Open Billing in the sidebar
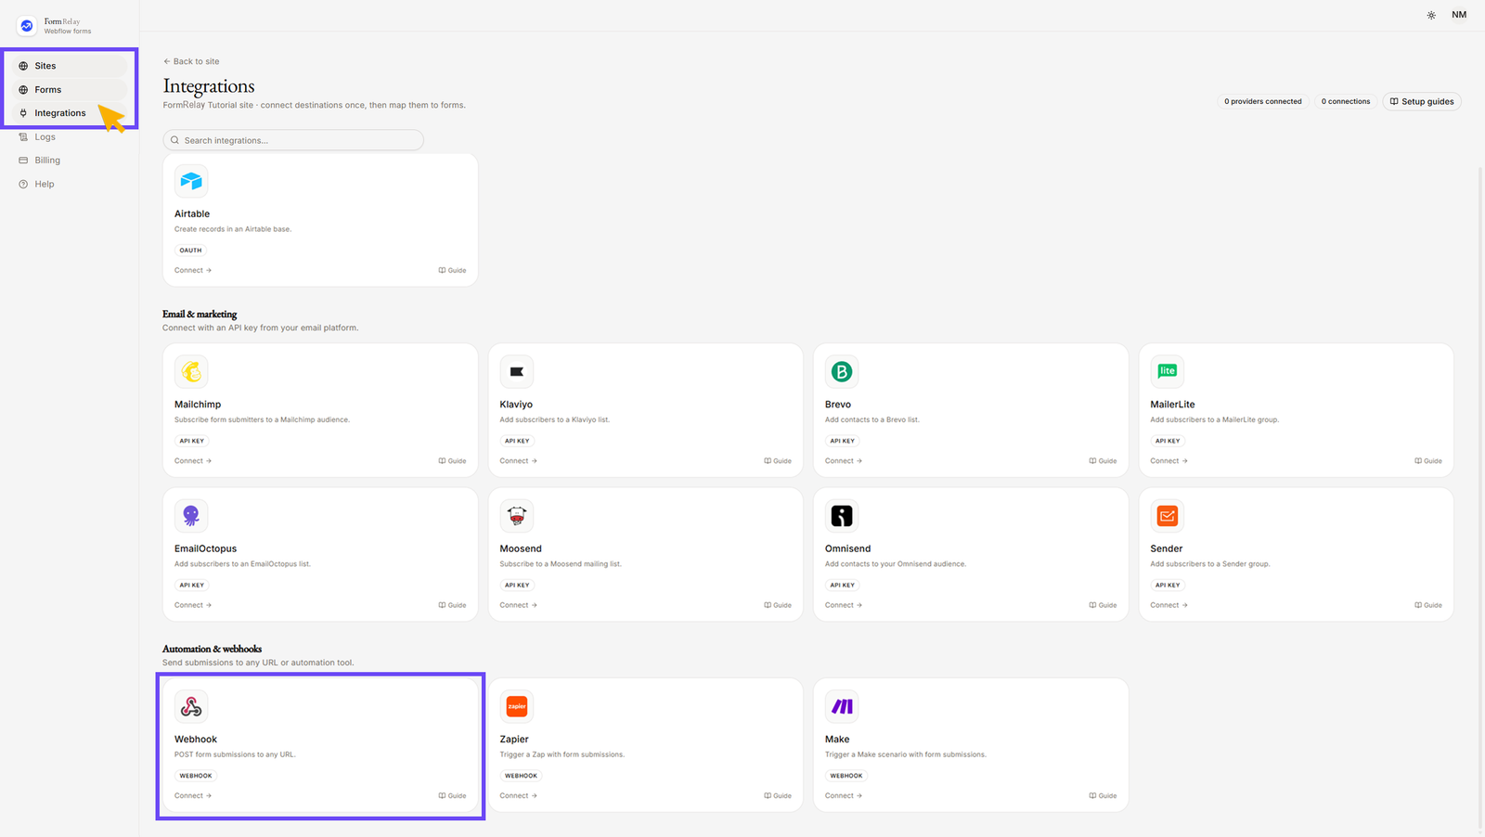Image resolution: width=1485 pixels, height=837 pixels. [x=70, y=161]
